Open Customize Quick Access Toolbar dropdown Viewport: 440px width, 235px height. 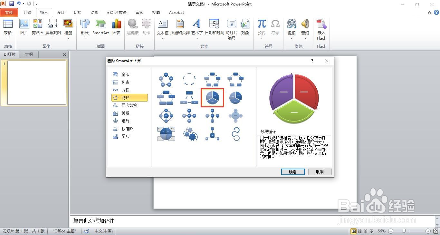(36, 4)
